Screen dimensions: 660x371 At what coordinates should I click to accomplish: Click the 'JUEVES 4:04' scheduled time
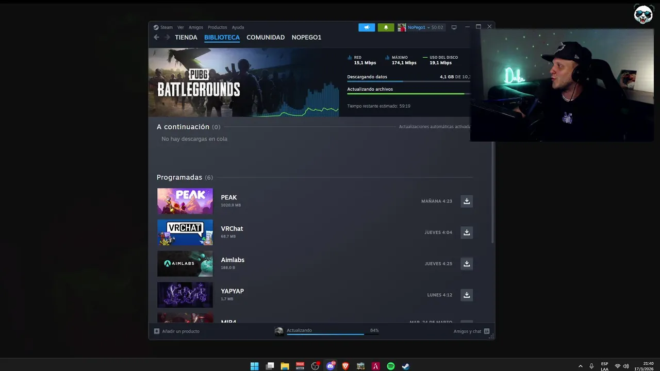[438, 232]
